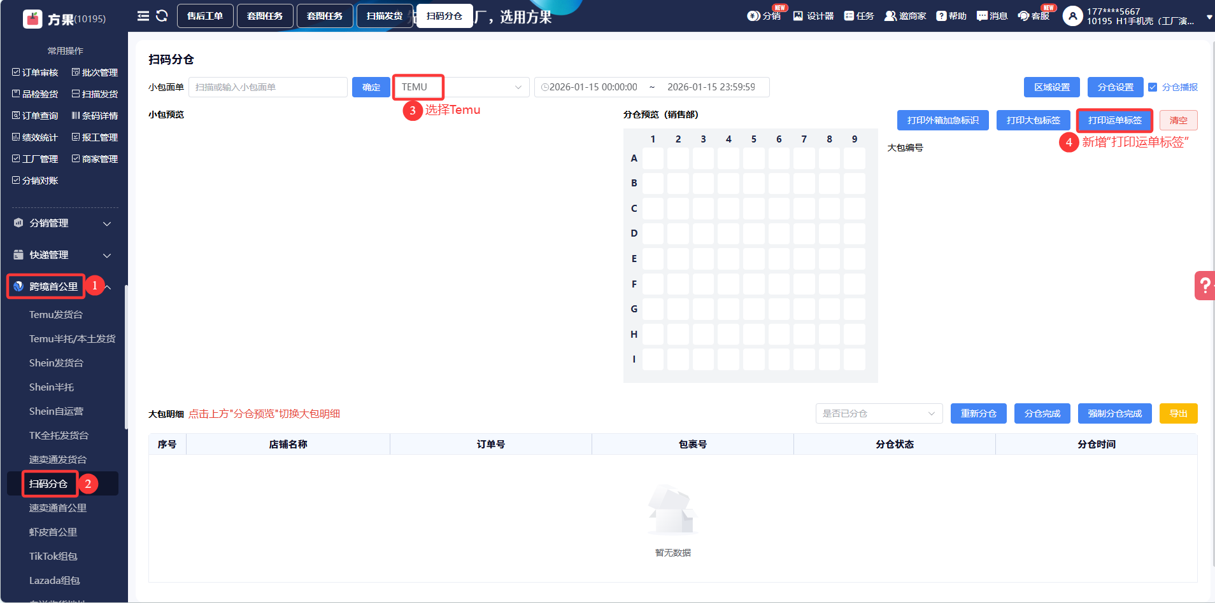
Task: Click the refresh icon in the top bar
Action: point(162,16)
